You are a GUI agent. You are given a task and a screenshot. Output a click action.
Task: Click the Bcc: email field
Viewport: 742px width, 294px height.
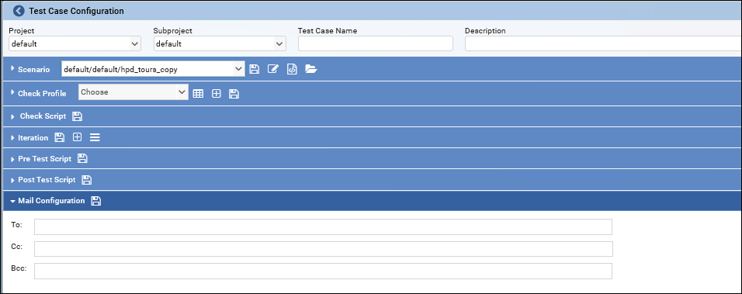point(323,271)
